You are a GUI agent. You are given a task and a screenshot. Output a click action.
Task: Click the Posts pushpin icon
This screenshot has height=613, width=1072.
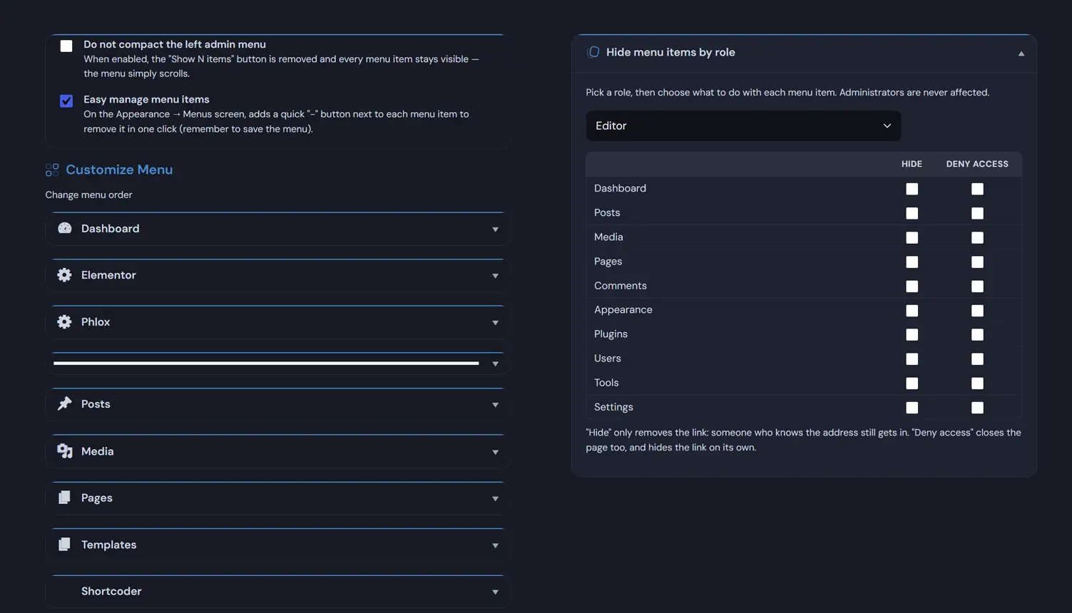[65, 403]
